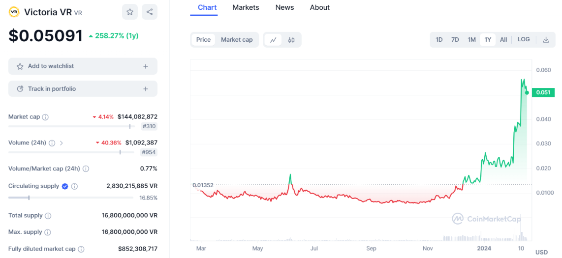Screen dimensions: 562x258
Task: Select the line chart view icon
Action: pyautogui.click(x=273, y=40)
